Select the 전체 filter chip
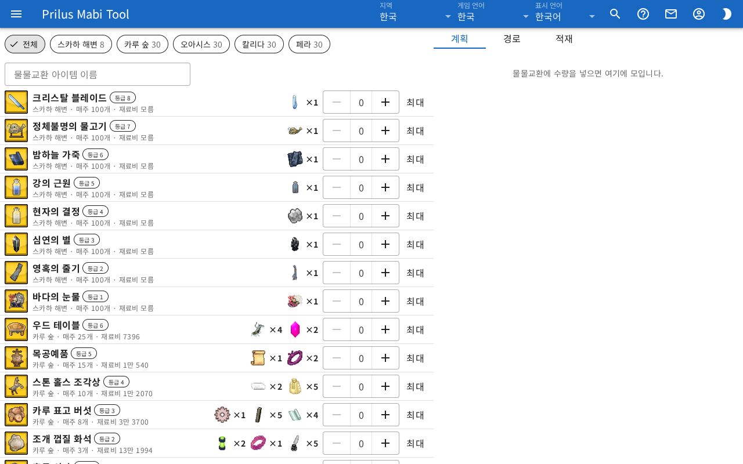 click(x=25, y=44)
